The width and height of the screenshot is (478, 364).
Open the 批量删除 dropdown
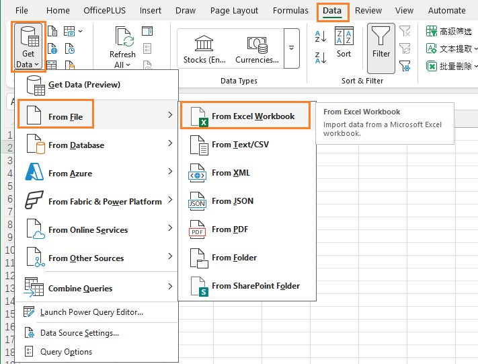tap(475, 66)
